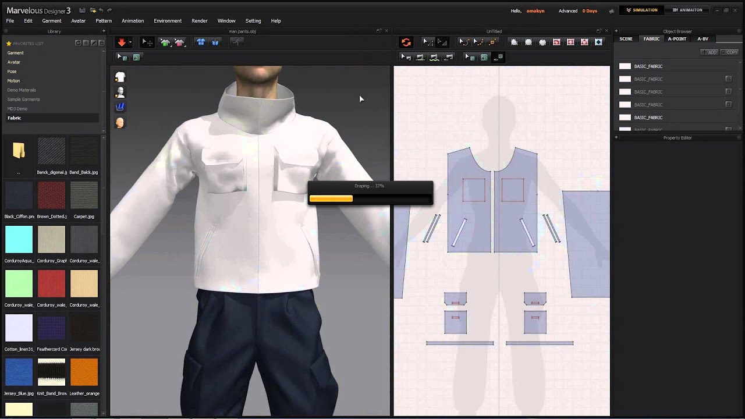
Task: Click the green garment pin tool icon
Action: [165, 42]
